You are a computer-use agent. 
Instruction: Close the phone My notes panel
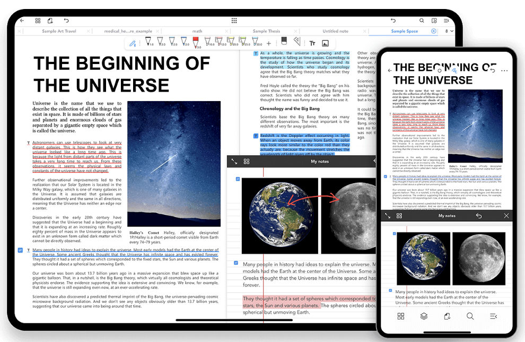tap(506, 216)
